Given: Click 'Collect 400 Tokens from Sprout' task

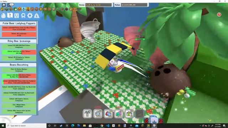Looking at the screenshot, I should coord(19,112).
